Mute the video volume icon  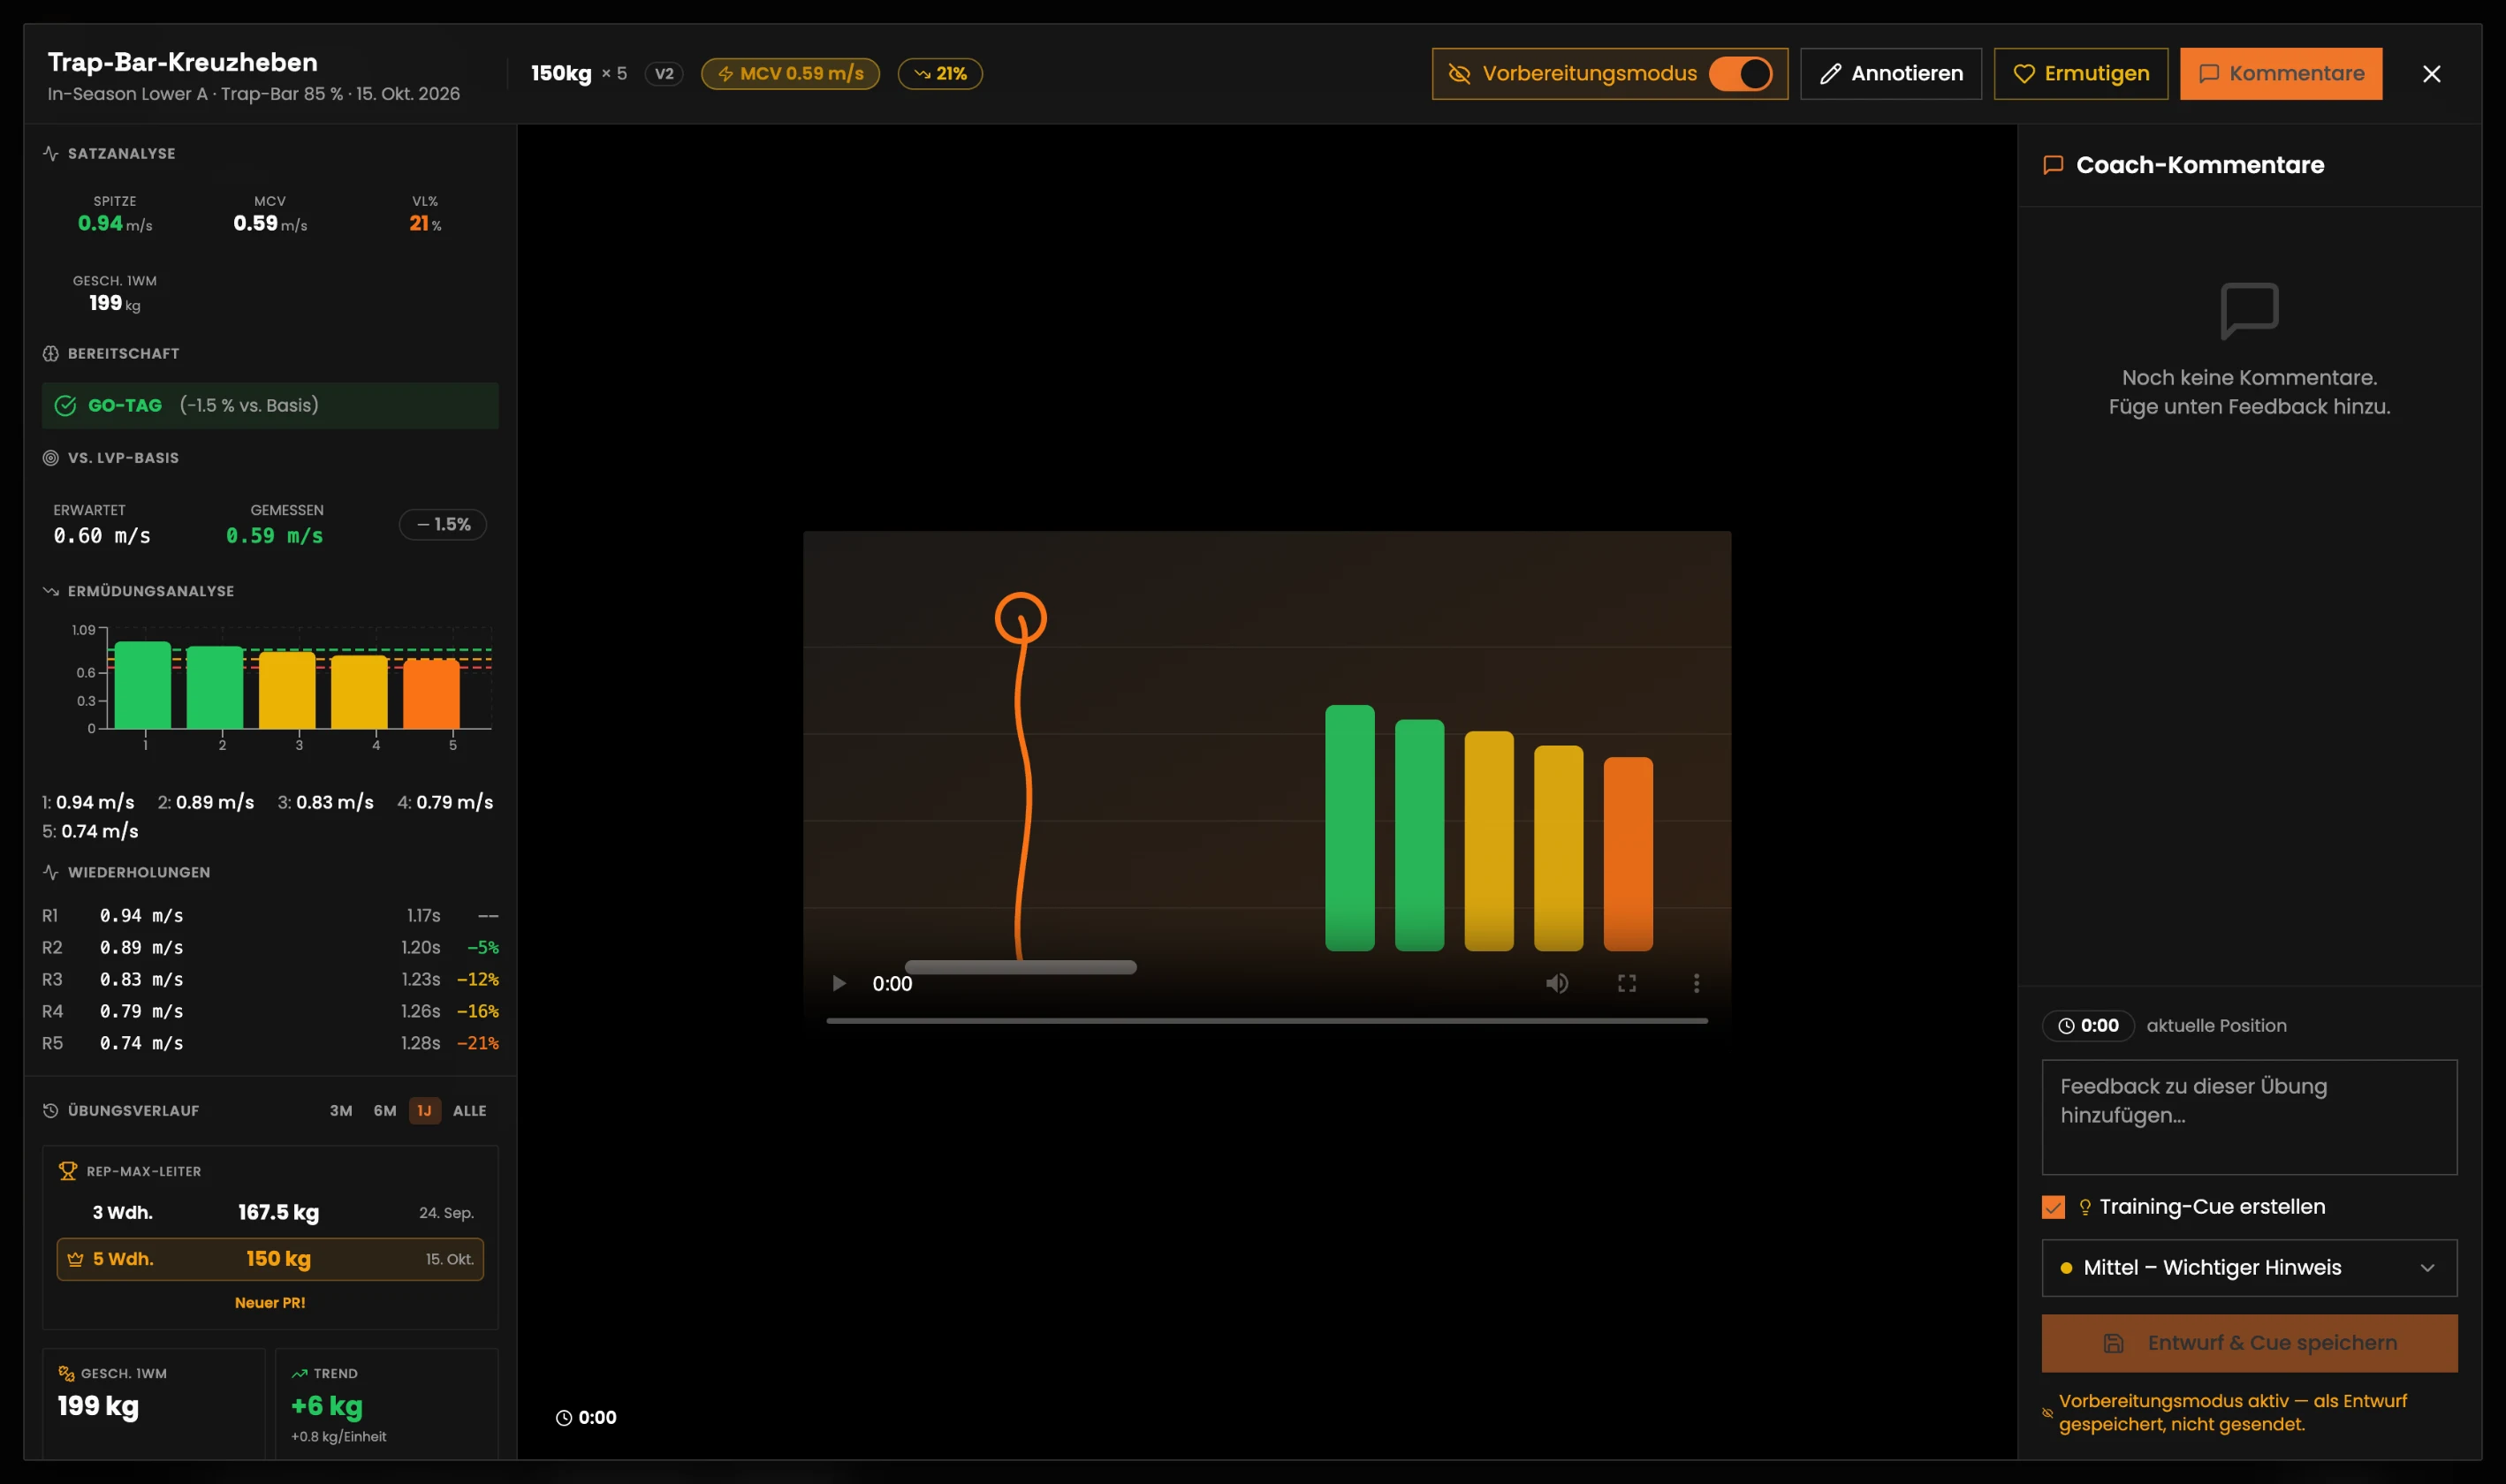coord(1557,983)
